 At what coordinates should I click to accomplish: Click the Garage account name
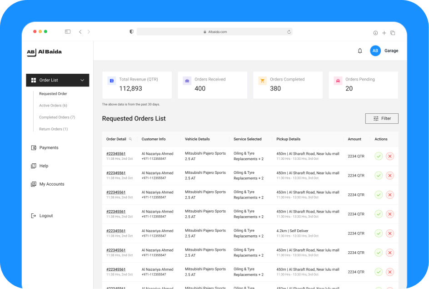391,51
